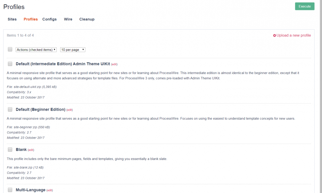
Task: Switch to the Sites tab
Action: [12, 19]
